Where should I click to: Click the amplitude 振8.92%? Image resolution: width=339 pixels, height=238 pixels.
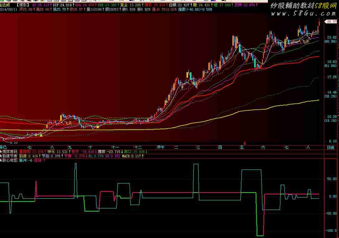144,10
